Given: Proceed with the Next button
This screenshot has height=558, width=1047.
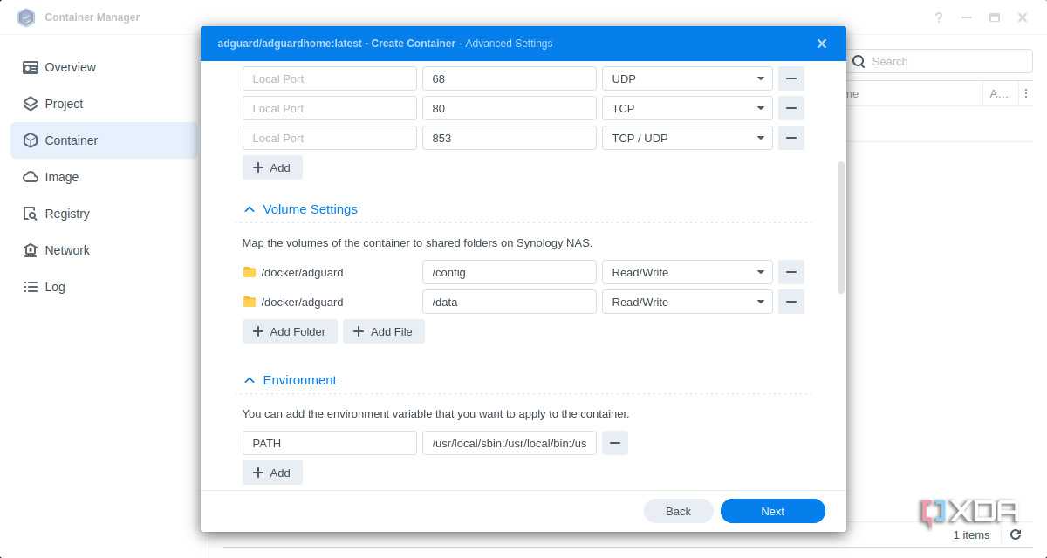Looking at the screenshot, I should pos(772,511).
